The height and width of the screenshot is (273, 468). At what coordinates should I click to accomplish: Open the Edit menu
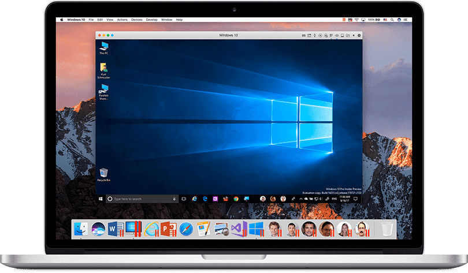coord(100,20)
